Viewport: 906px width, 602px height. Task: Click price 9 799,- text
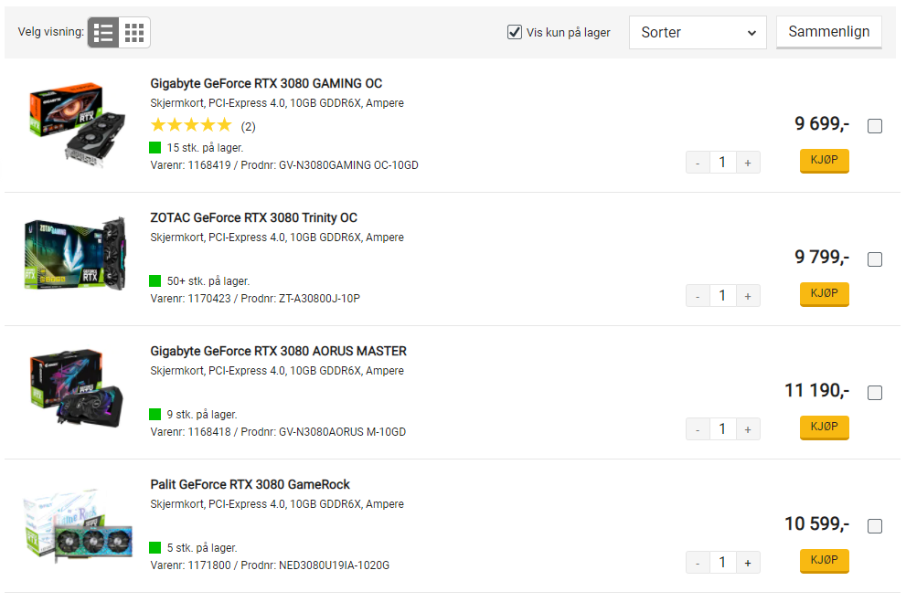point(822,257)
